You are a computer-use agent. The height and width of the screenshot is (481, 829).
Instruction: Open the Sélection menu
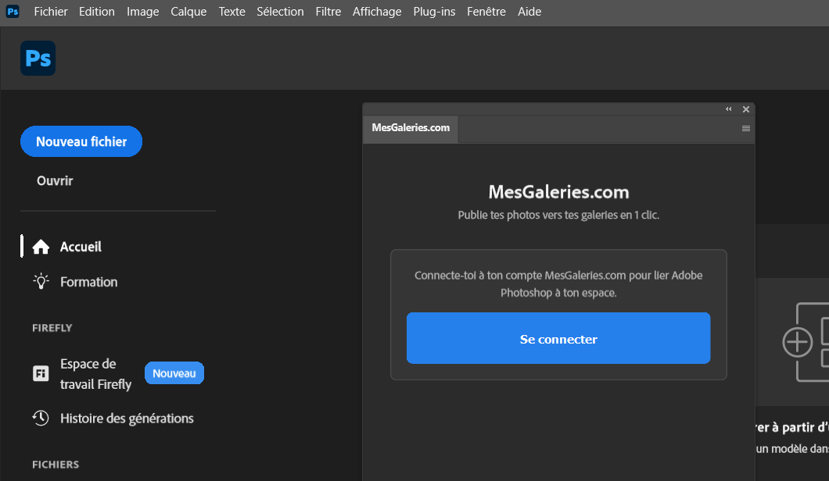(x=280, y=12)
